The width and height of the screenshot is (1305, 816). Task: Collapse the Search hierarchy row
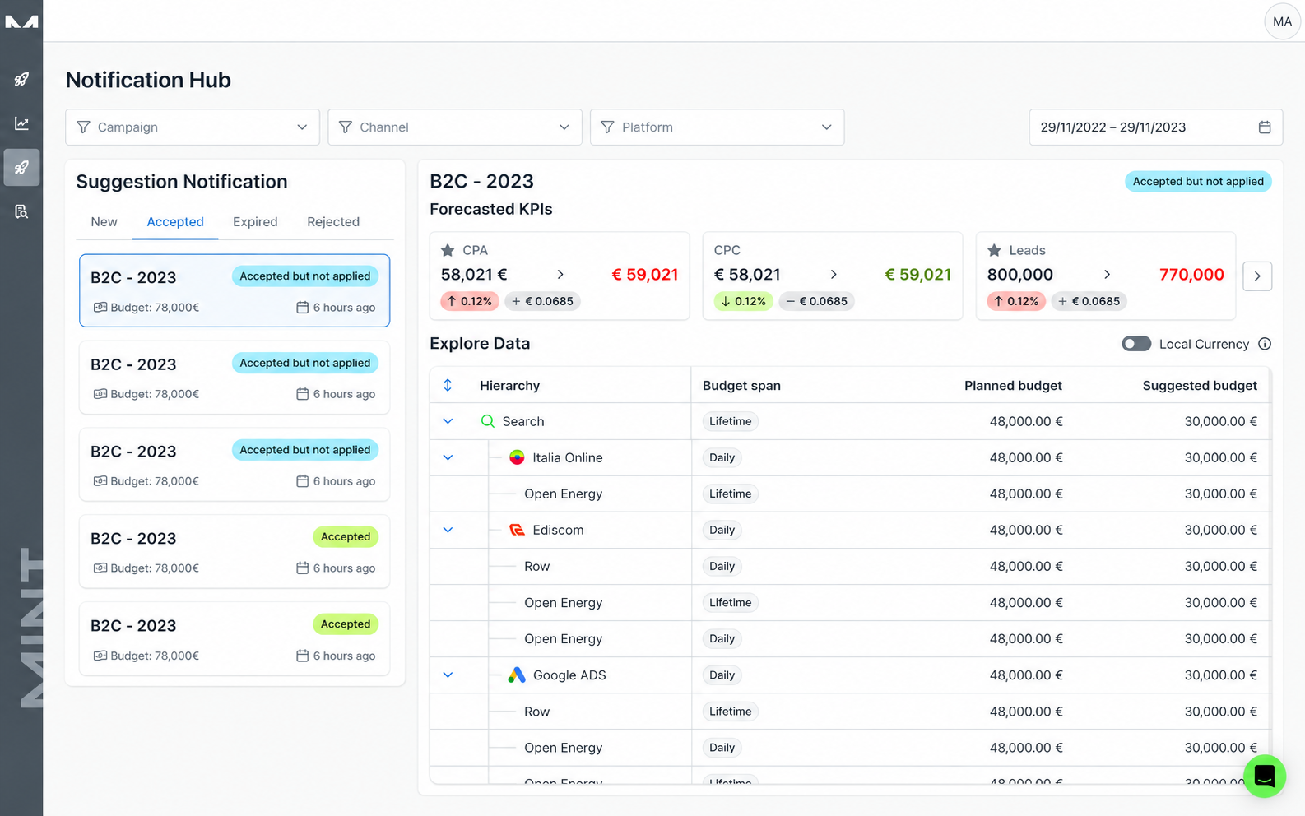448,421
